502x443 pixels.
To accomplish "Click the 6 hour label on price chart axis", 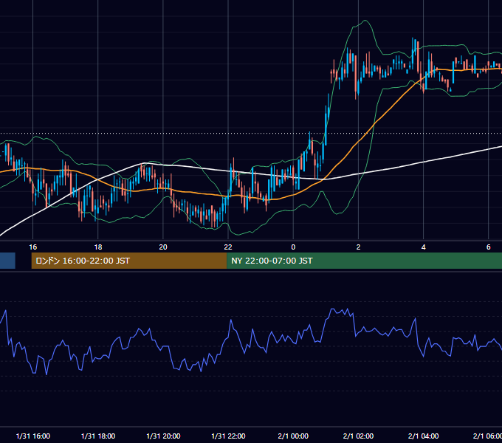I will pyautogui.click(x=488, y=247).
